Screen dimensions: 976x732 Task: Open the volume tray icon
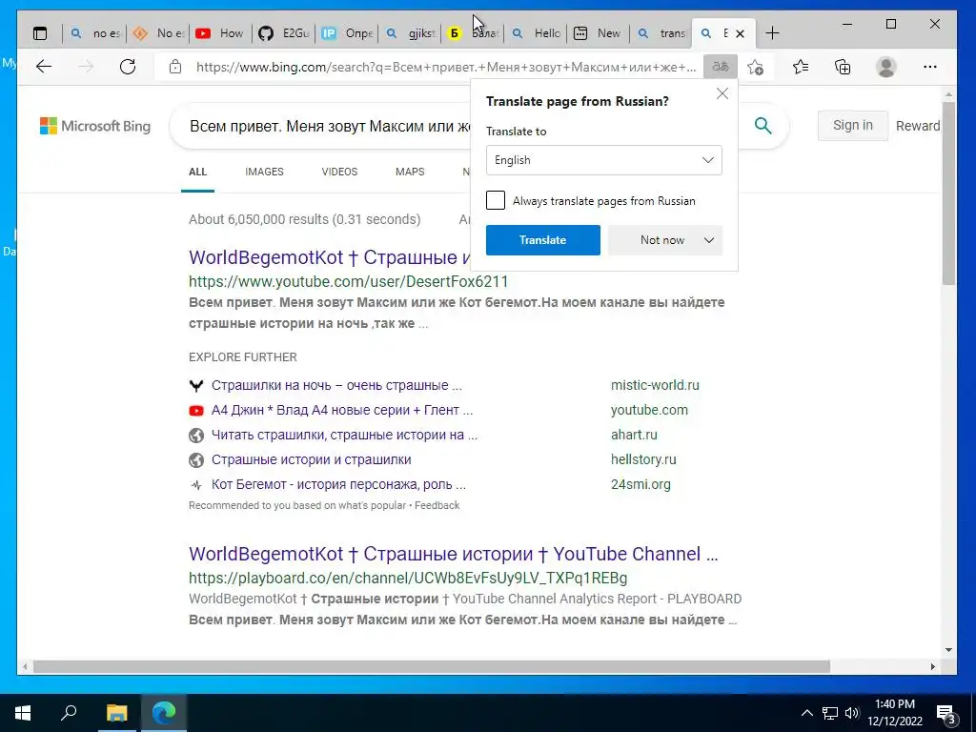[x=852, y=713]
